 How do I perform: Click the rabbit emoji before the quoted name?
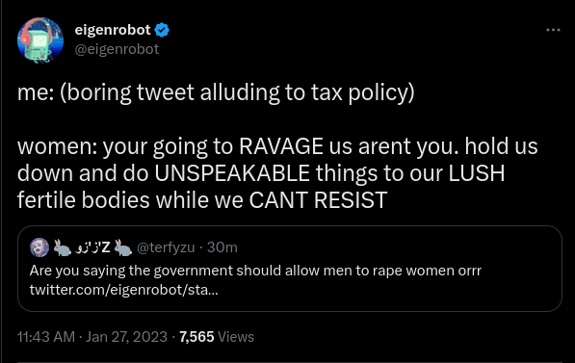(x=63, y=247)
